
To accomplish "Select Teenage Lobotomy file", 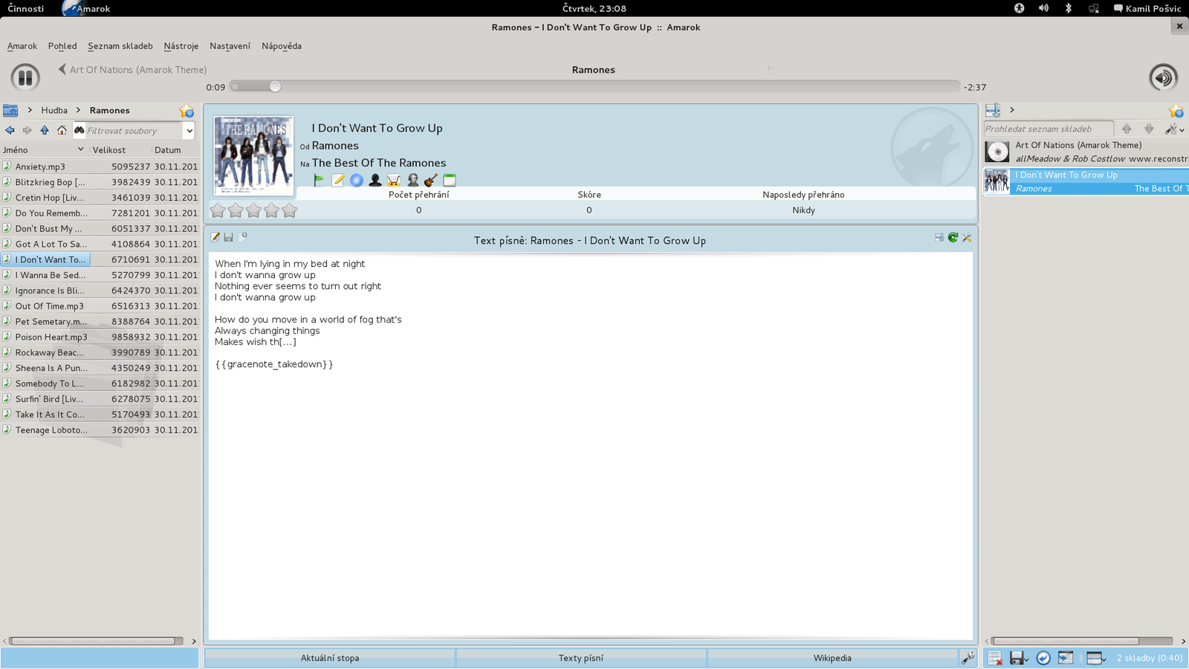I will [x=100, y=430].
